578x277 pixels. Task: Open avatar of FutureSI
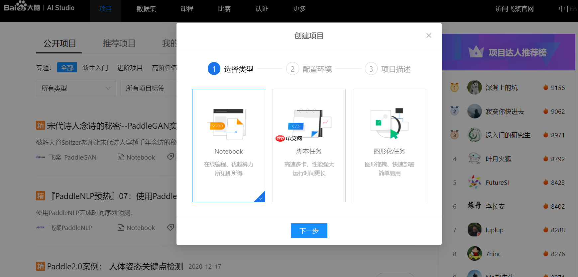[x=475, y=182]
